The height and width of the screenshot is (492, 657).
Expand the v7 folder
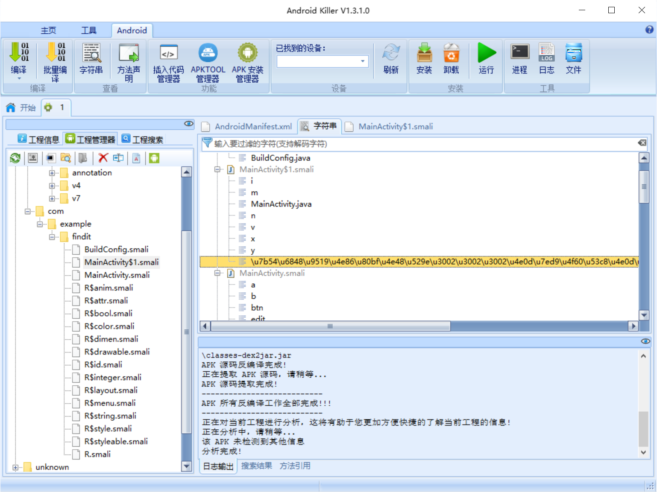(52, 198)
